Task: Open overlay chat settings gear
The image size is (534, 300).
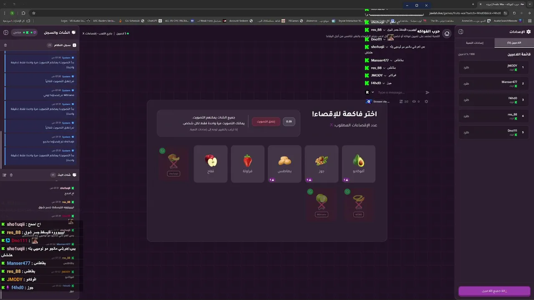Action: [426, 101]
